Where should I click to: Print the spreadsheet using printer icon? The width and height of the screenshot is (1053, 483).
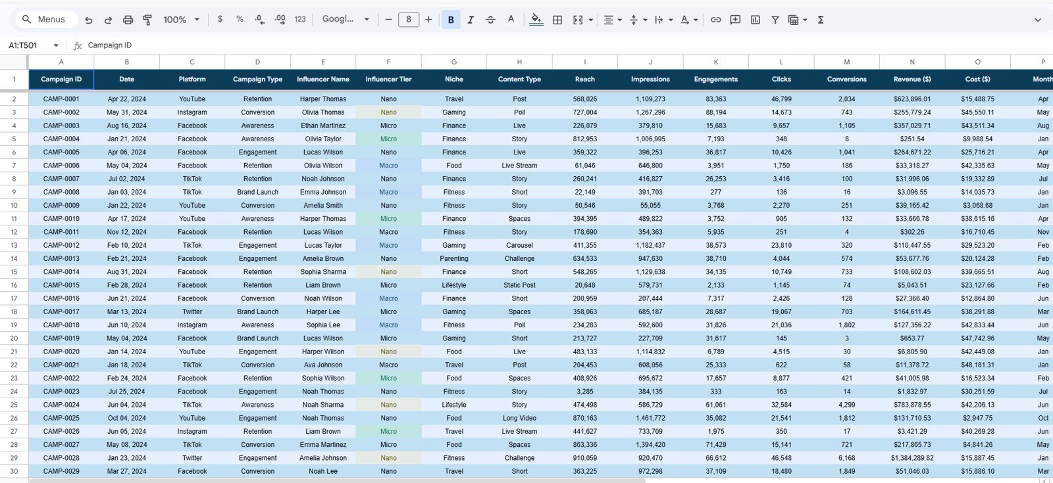coord(128,20)
